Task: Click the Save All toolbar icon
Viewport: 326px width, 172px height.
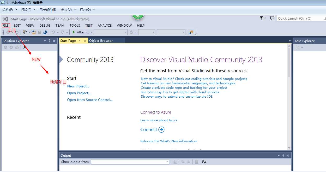Action: coord(45,32)
